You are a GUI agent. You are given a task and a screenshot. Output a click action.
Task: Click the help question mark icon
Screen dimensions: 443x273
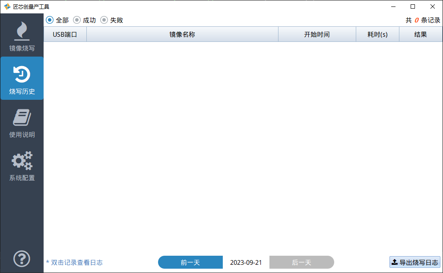(x=22, y=259)
